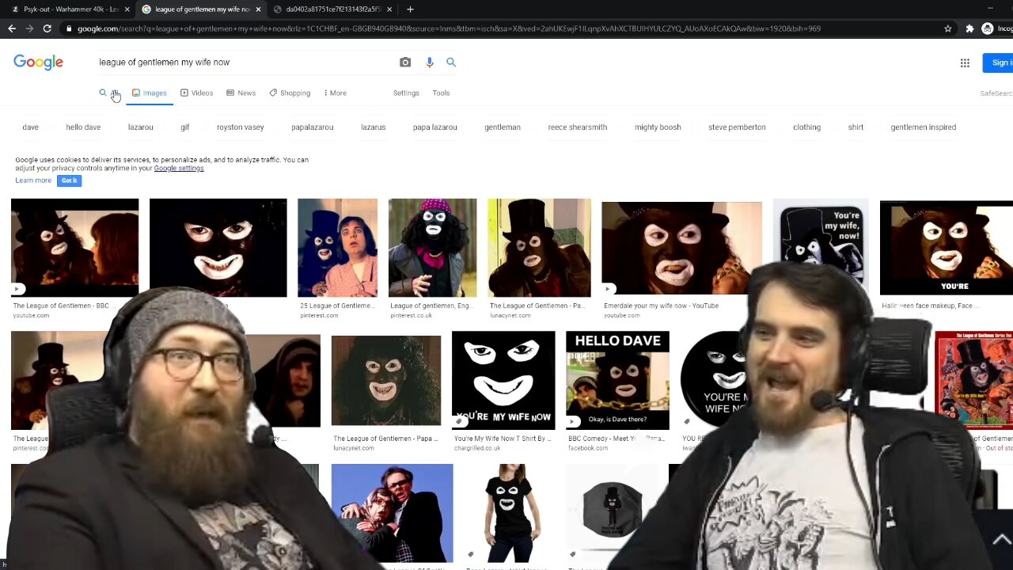Filter results with 'lazarus' chip

(374, 127)
